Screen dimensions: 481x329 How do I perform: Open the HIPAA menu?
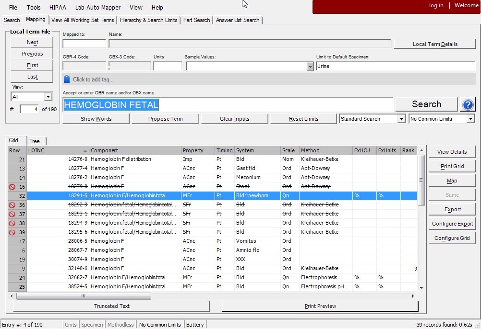[58, 7]
